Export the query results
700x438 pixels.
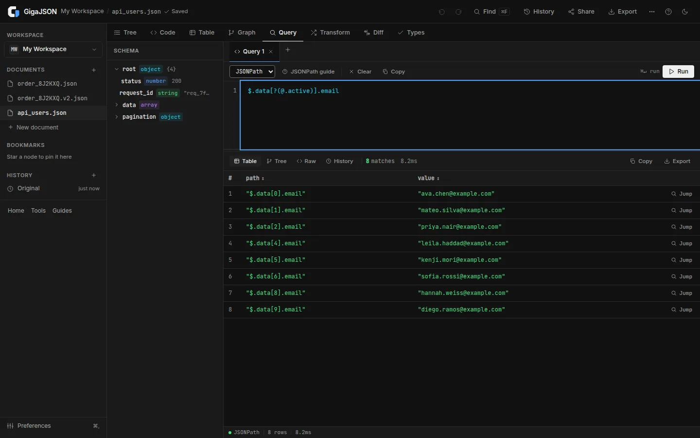point(677,161)
